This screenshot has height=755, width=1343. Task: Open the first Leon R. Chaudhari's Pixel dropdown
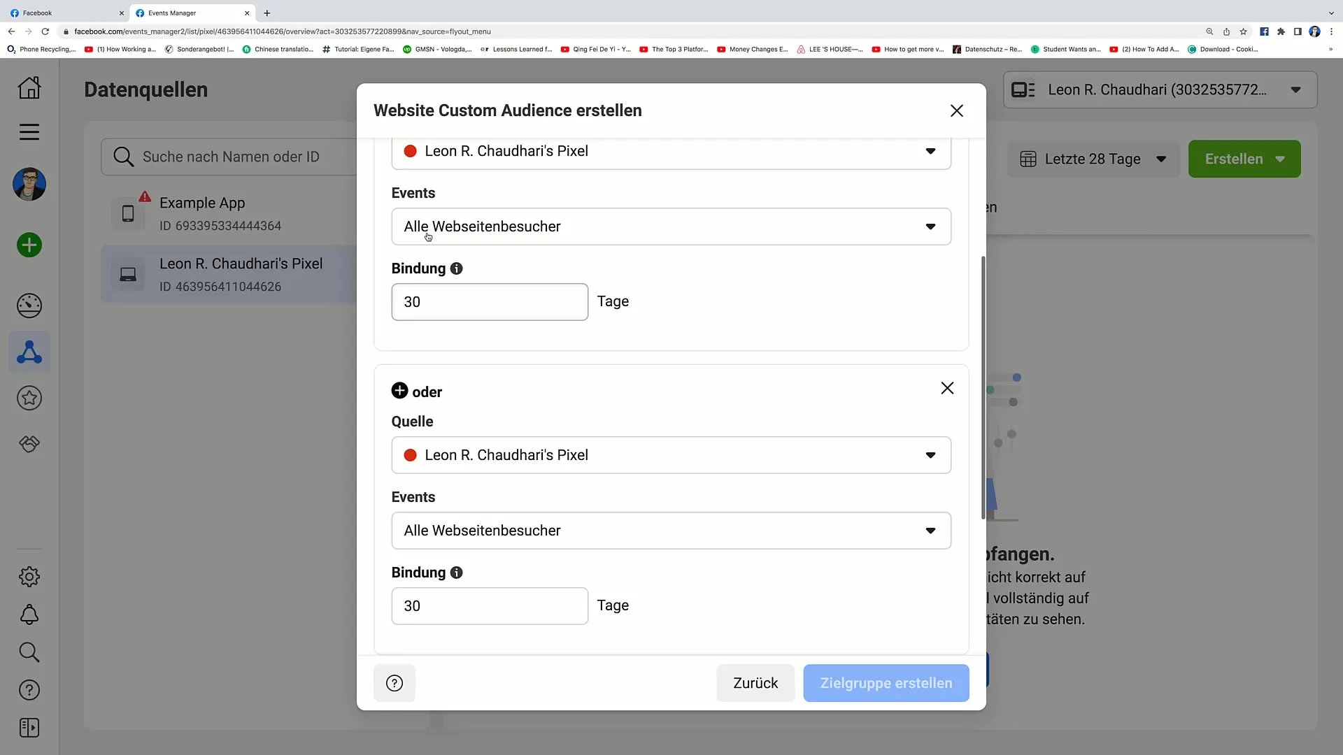(671, 152)
